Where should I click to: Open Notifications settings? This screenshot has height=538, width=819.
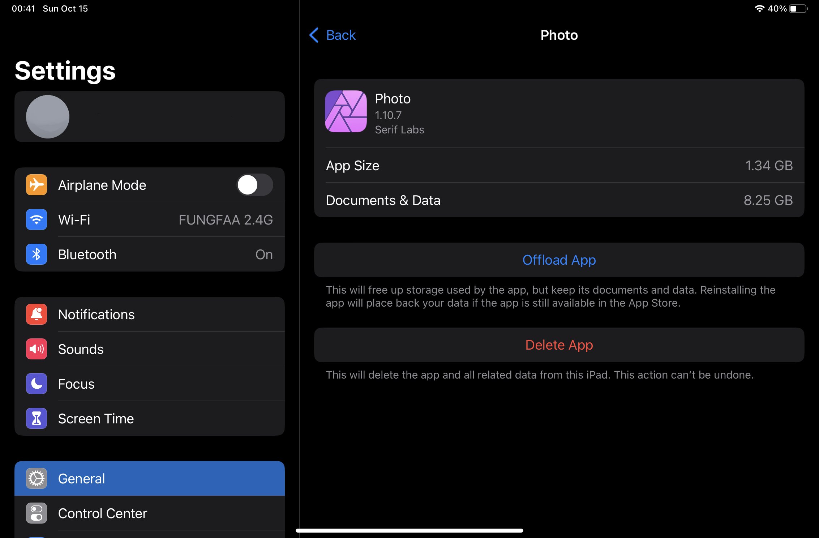point(150,314)
